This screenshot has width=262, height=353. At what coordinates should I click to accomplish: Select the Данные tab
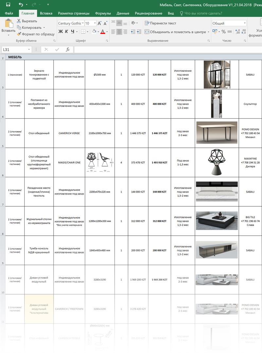(x=123, y=13)
